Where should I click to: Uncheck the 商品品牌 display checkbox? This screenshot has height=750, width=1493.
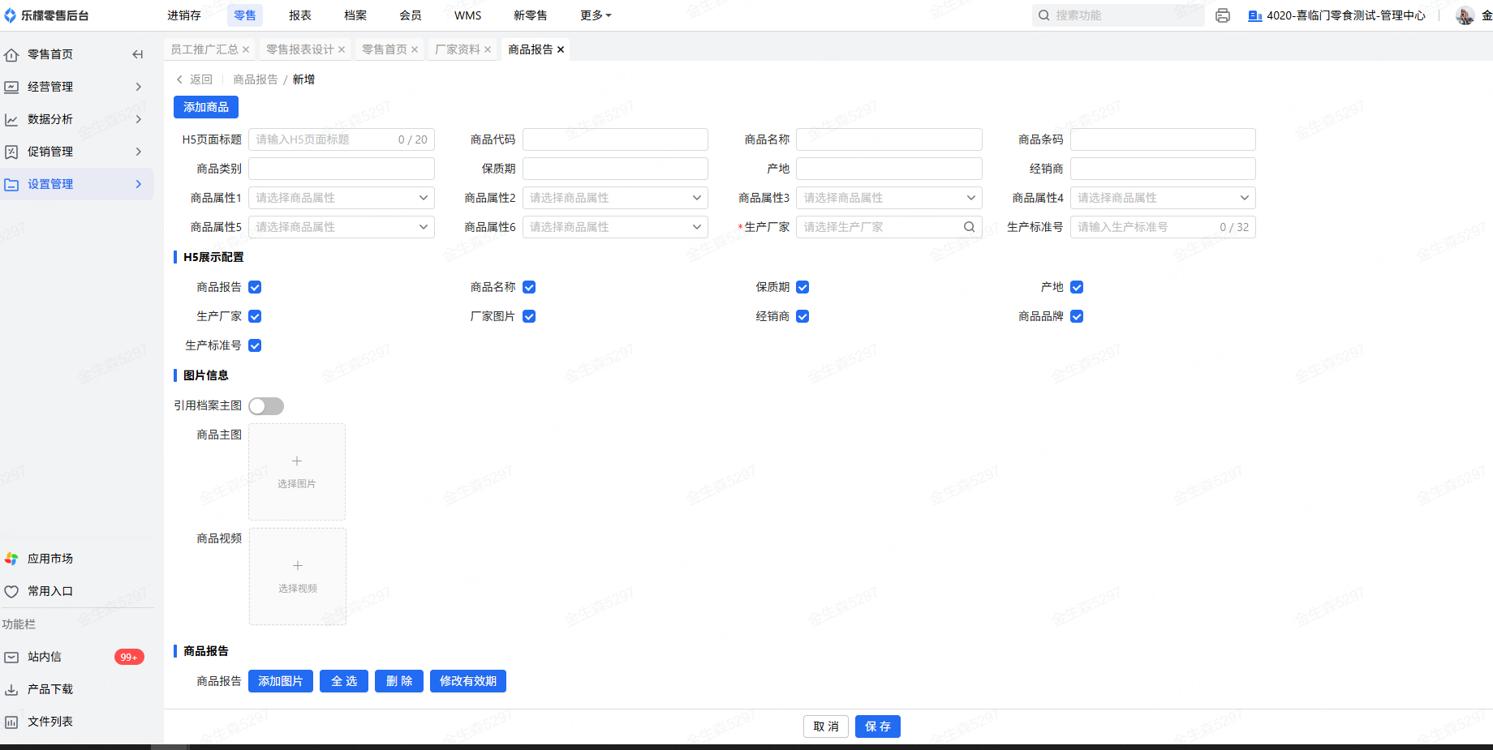click(1077, 316)
